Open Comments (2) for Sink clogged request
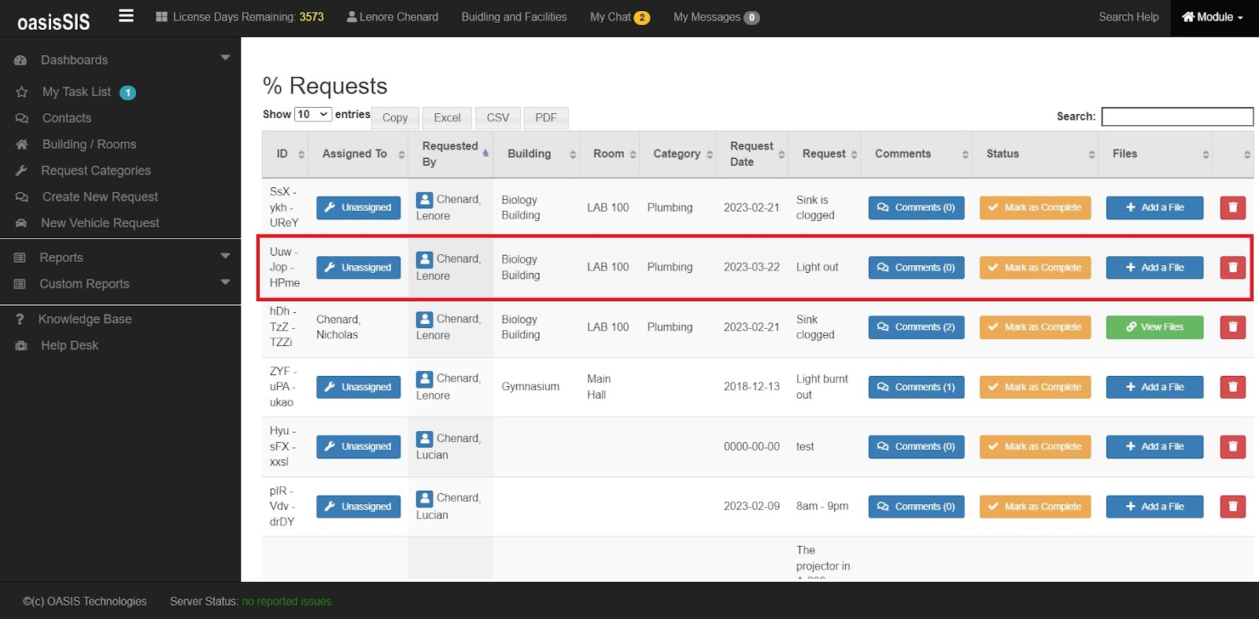The width and height of the screenshot is (1259, 619). (916, 327)
